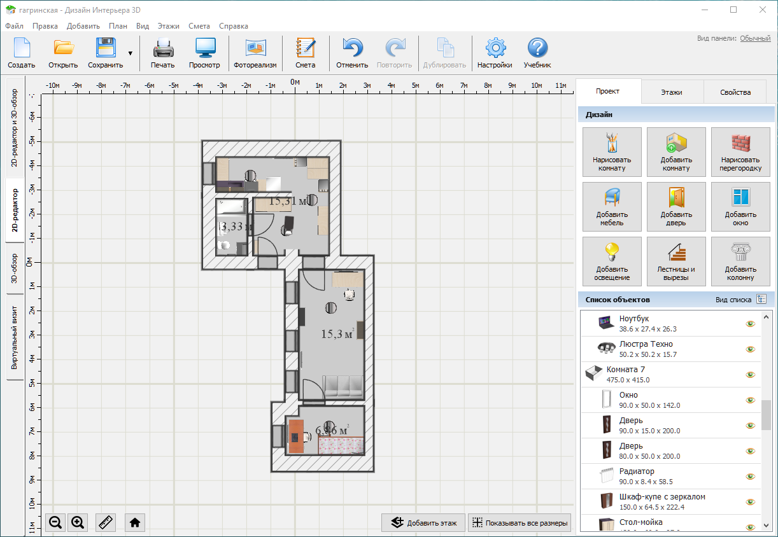This screenshot has width=778, height=537.
Task: Hide the Ноутбук object with eye icon
Action: click(750, 324)
